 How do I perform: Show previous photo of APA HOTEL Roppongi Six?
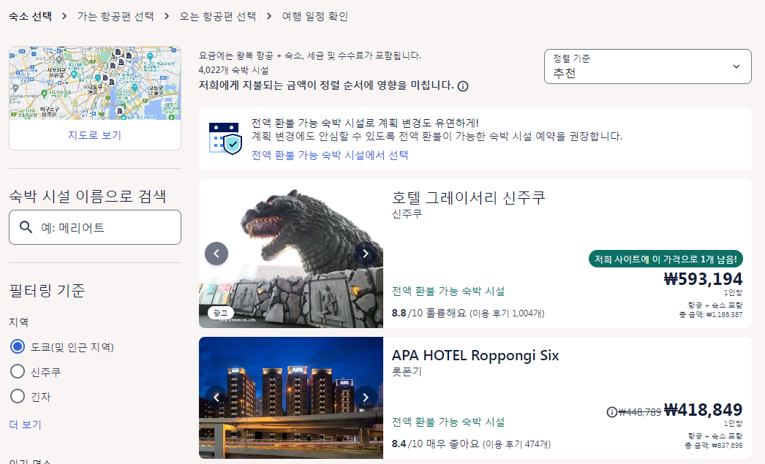tap(216, 398)
